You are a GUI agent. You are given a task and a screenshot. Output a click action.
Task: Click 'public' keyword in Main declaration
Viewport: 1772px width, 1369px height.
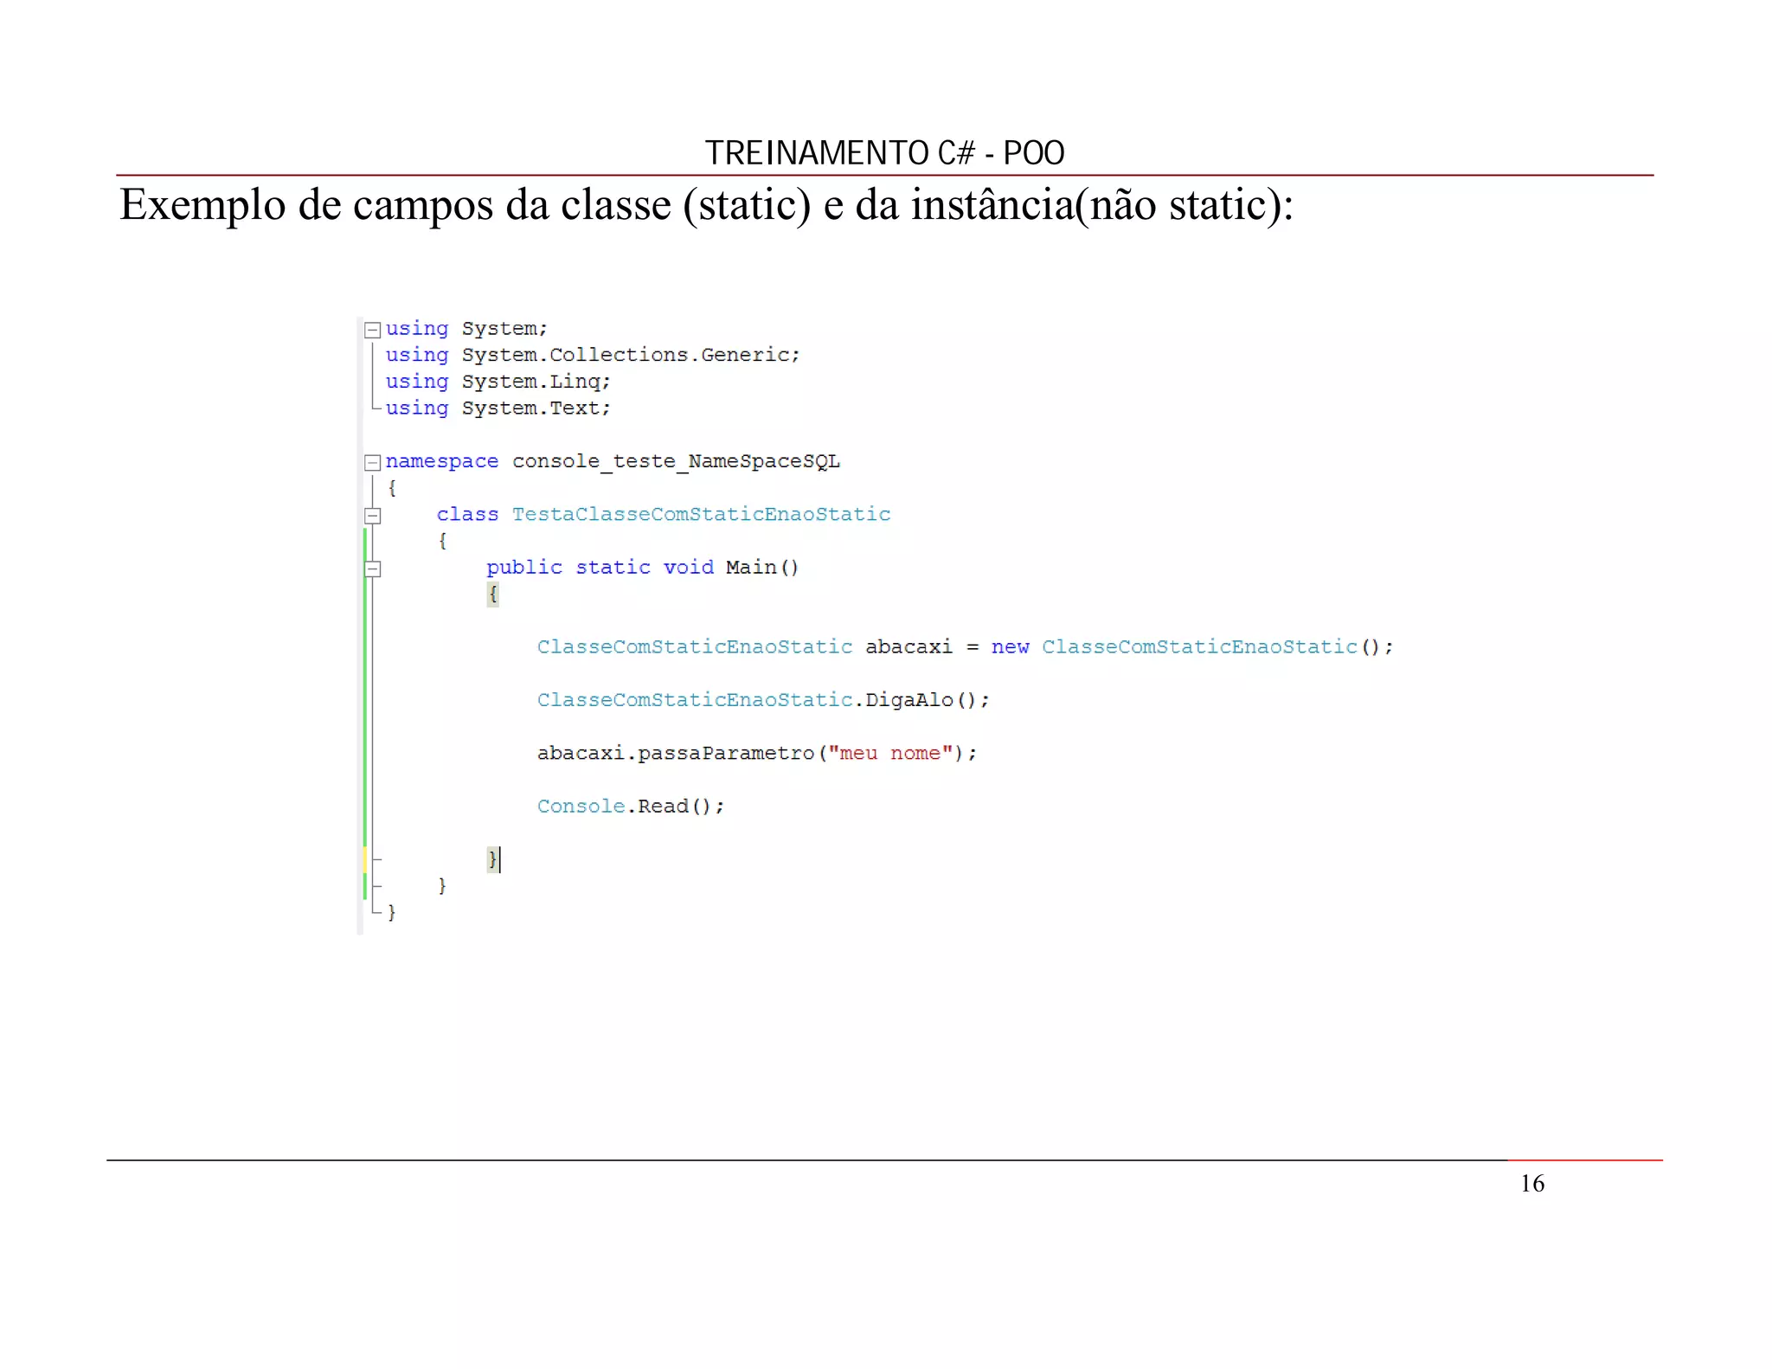point(524,568)
